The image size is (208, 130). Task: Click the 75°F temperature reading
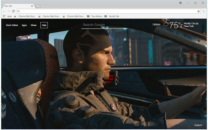176,25
